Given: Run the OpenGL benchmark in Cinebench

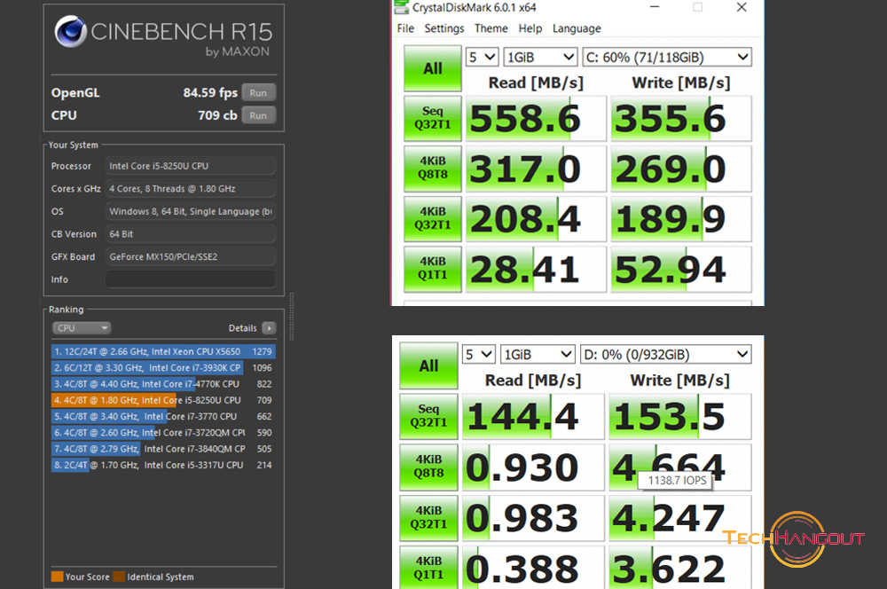Looking at the screenshot, I should pyautogui.click(x=258, y=93).
